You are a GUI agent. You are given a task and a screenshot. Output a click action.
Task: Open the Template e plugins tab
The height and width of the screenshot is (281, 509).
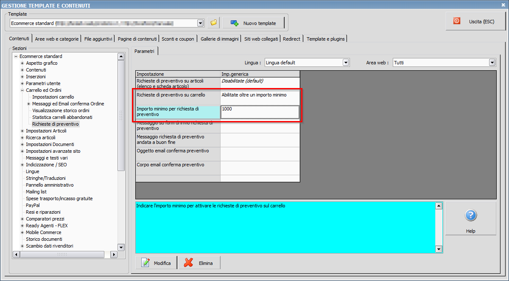[326, 39]
